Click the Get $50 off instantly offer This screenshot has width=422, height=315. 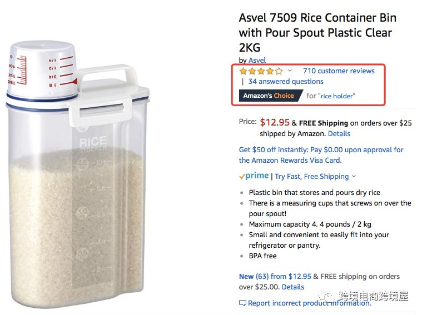click(x=321, y=155)
